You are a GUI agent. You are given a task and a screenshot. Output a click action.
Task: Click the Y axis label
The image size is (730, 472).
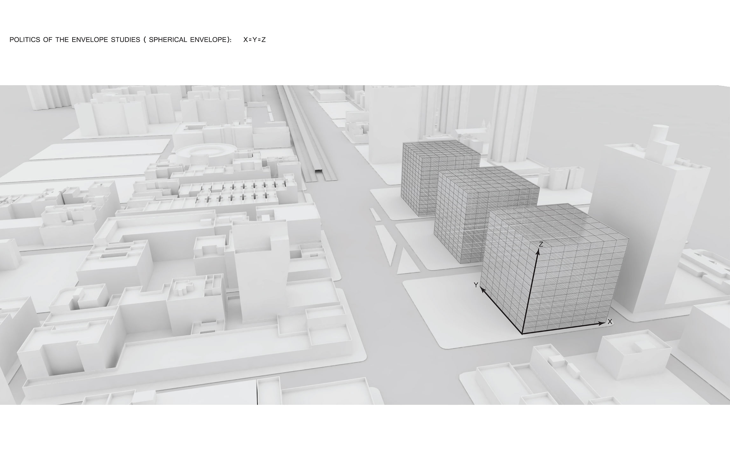point(476,285)
